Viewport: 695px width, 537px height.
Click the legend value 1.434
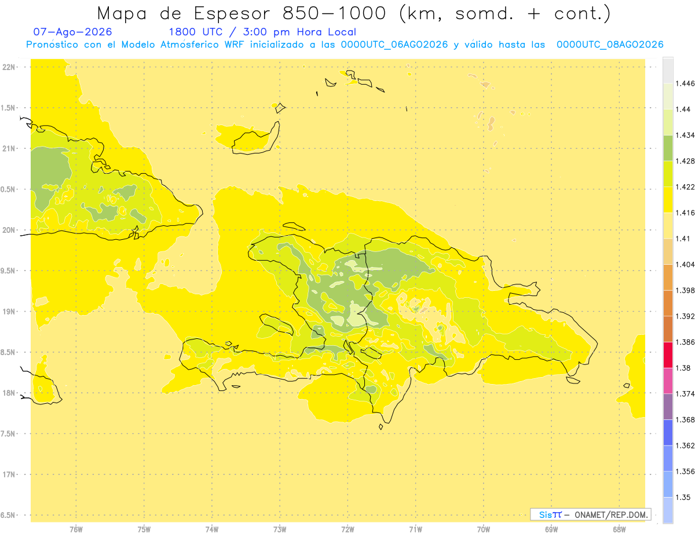coord(686,135)
